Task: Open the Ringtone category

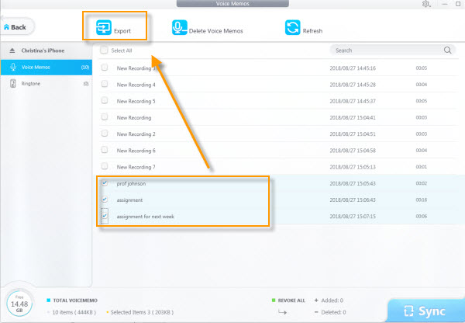Action: point(31,83)
